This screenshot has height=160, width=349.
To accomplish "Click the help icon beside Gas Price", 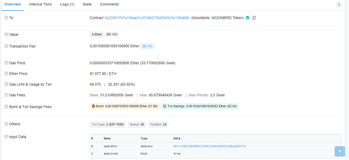I will click(x=6, y=63).
